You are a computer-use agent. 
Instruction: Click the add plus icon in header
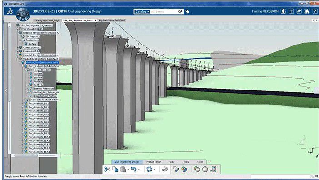tap(291, 11)
